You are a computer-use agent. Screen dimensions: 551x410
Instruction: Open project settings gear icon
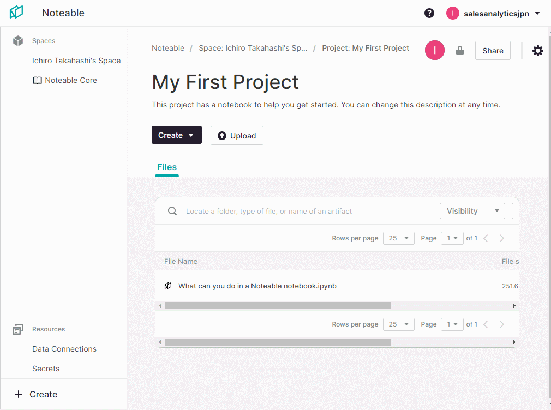[538, 51]
